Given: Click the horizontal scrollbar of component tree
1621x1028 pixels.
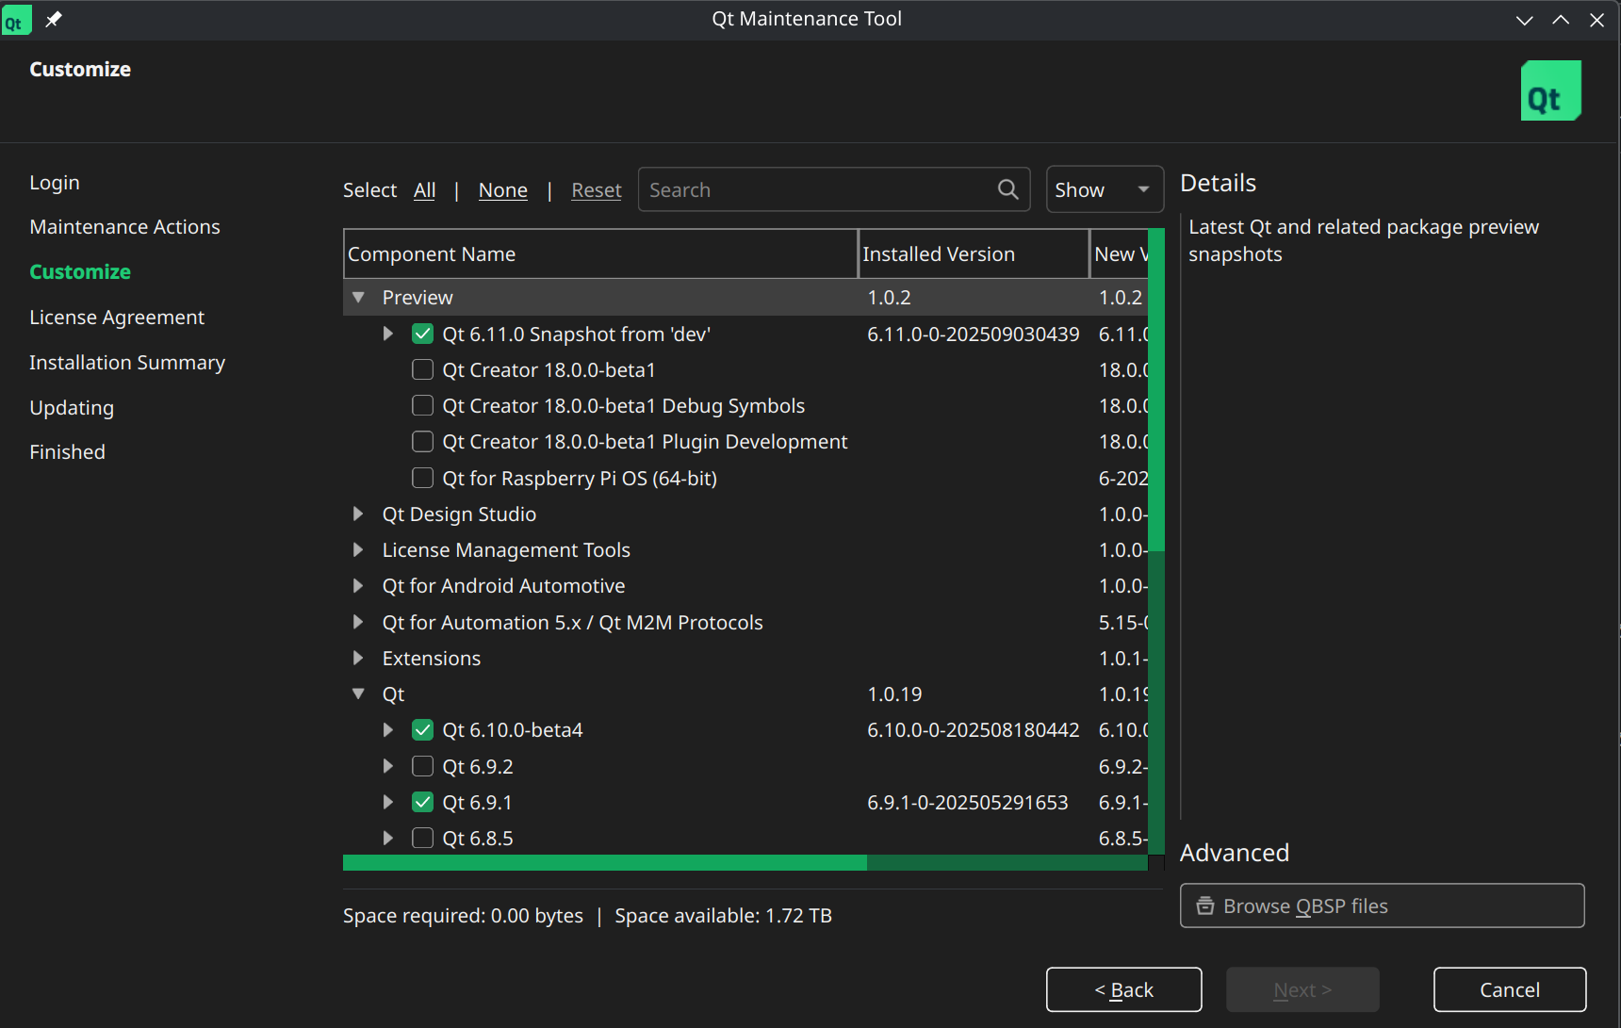Looking at the screenshot, I should point(745,863).
